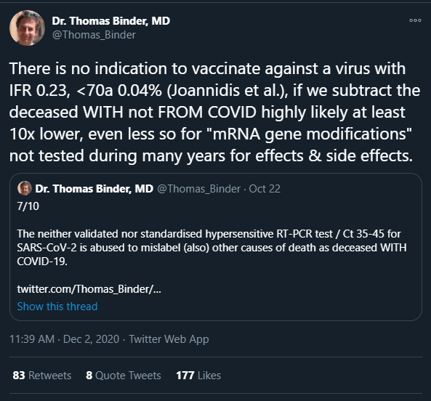Click the 7/10 thread number text
This screenshot has height=401, width=431.
tap(28, 206)
